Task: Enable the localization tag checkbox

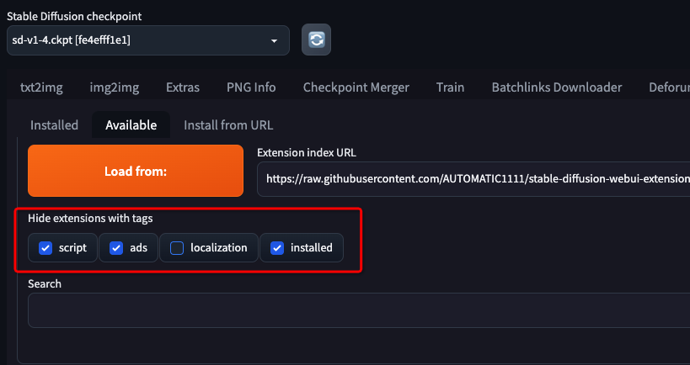Action: [177, 248]
